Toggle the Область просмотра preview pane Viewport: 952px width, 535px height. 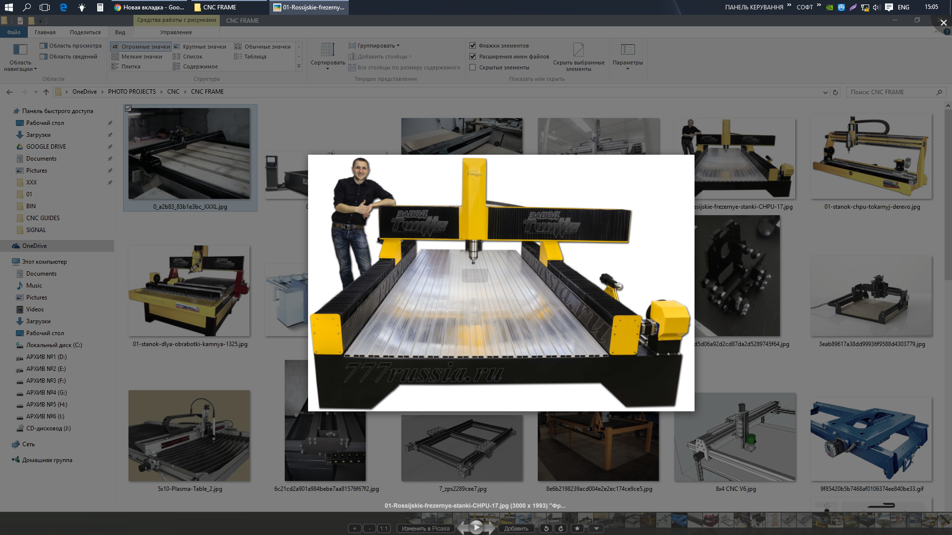[x=70, y=46]
